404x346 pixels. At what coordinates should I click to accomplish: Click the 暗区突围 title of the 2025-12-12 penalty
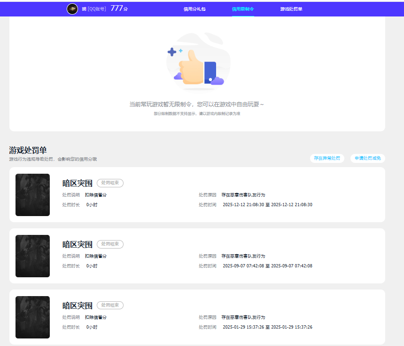(78, 183)
